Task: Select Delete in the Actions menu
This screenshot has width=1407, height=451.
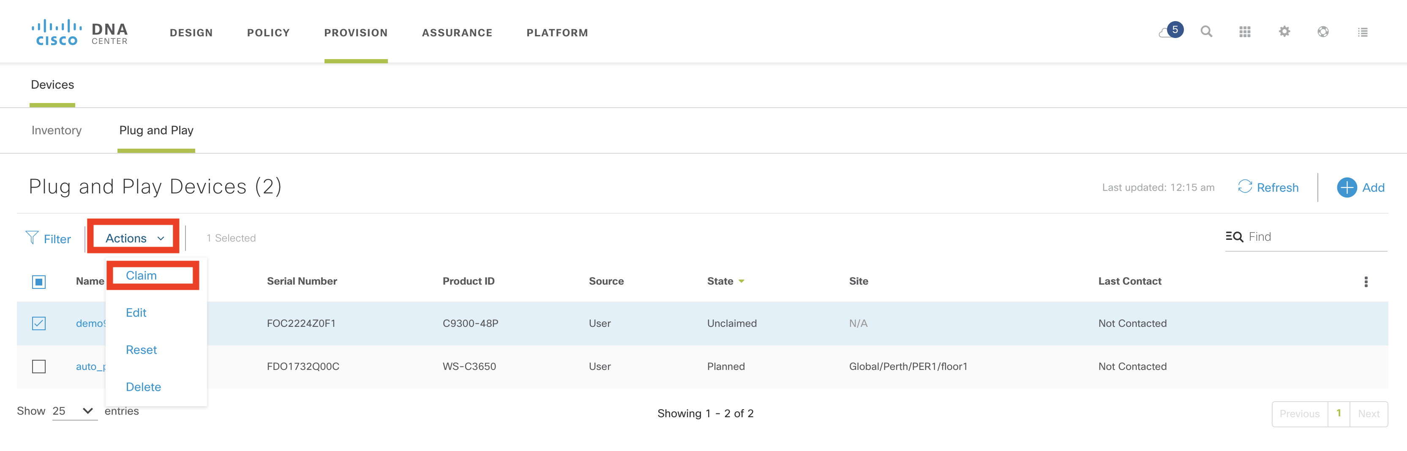Action: point(143,387)
